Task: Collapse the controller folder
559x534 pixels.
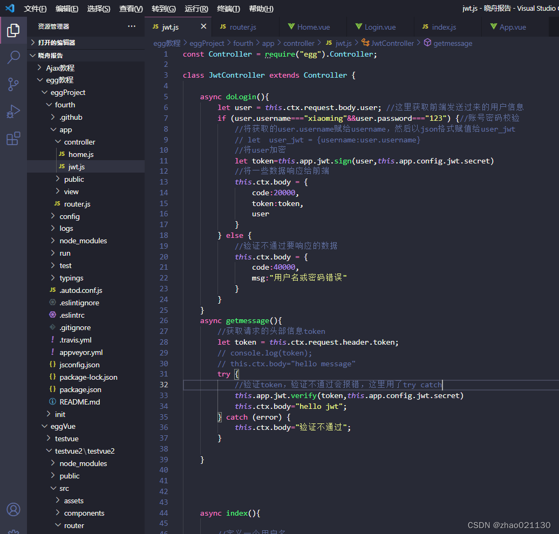Action: (79, 142)
